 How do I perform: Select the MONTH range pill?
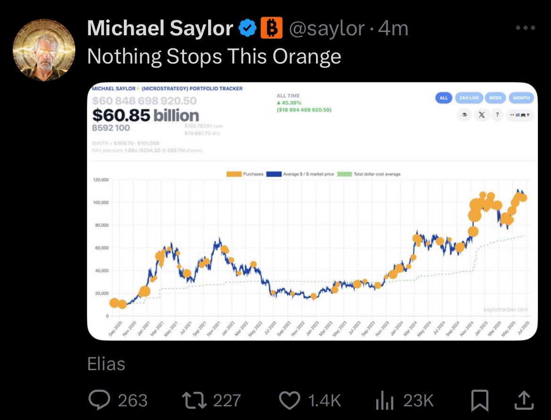521,98
